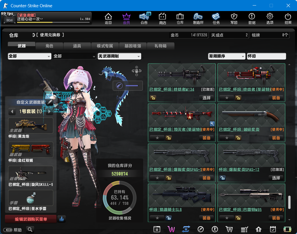Click the magnifier search icon near 帮助
Screen dimensions: 297x234
tap(30, 230)
